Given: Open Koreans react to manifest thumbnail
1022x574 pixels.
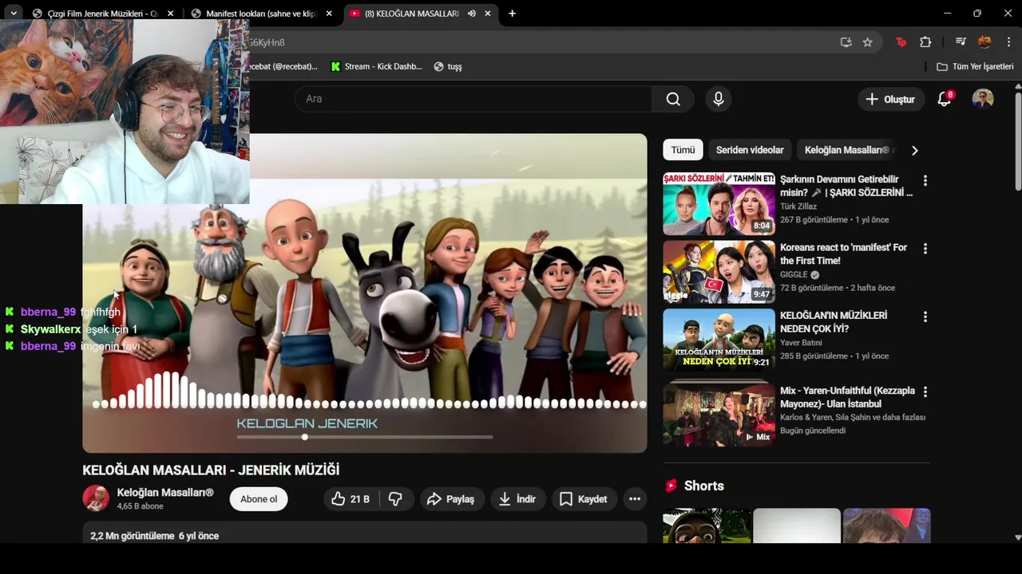Looking at the screenshot, I should [x=719, y=272].
